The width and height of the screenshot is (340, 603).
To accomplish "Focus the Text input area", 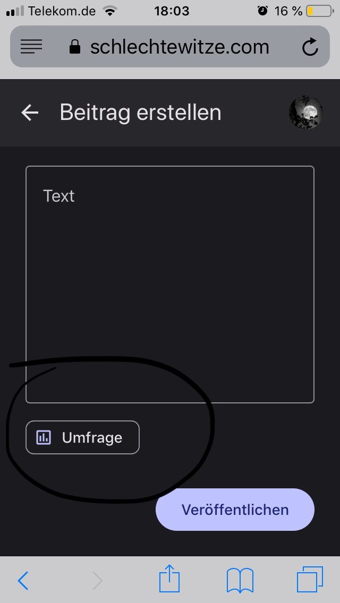I will click(170, 284).
